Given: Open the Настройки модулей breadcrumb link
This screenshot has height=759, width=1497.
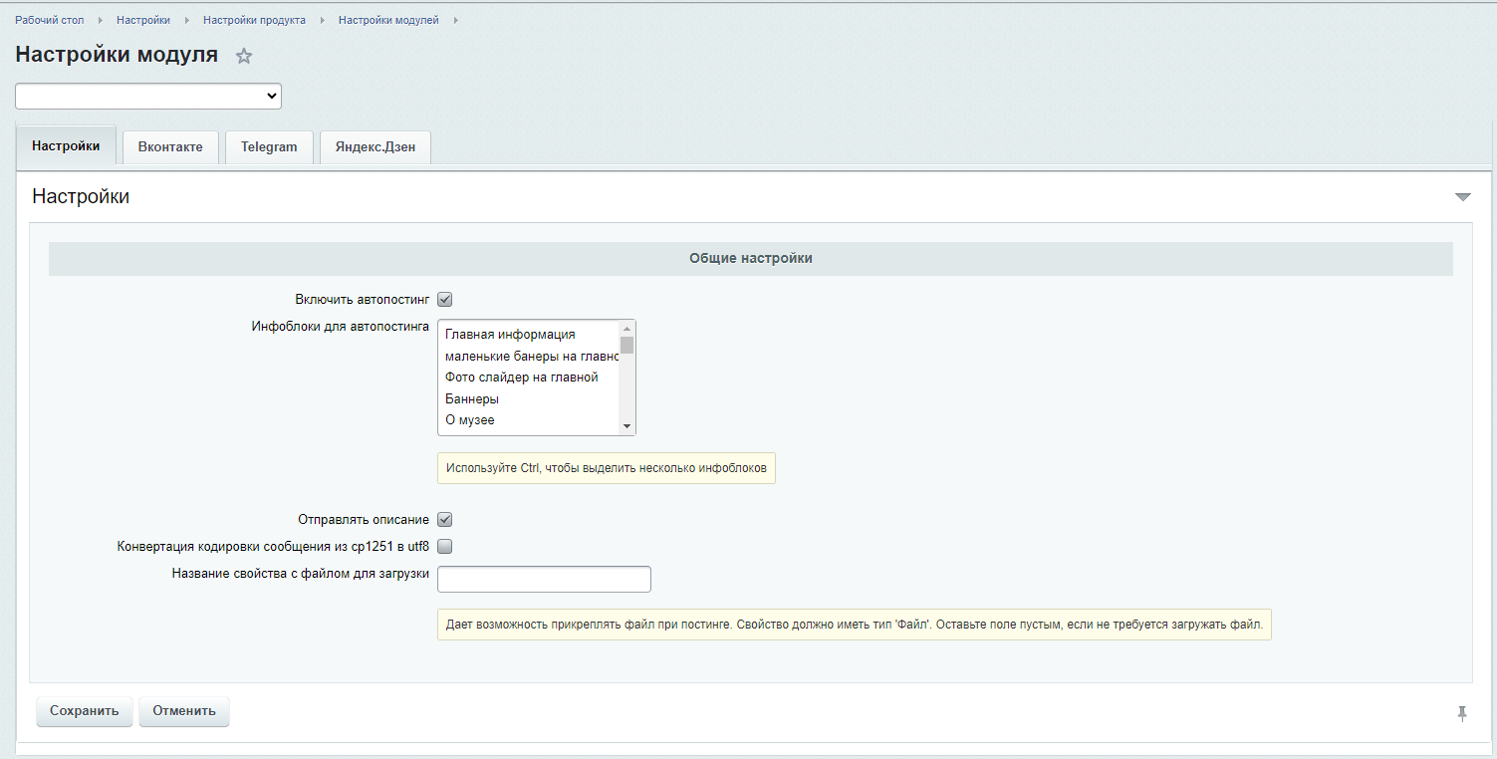Looking at the screenshot, I should (388, 20).
